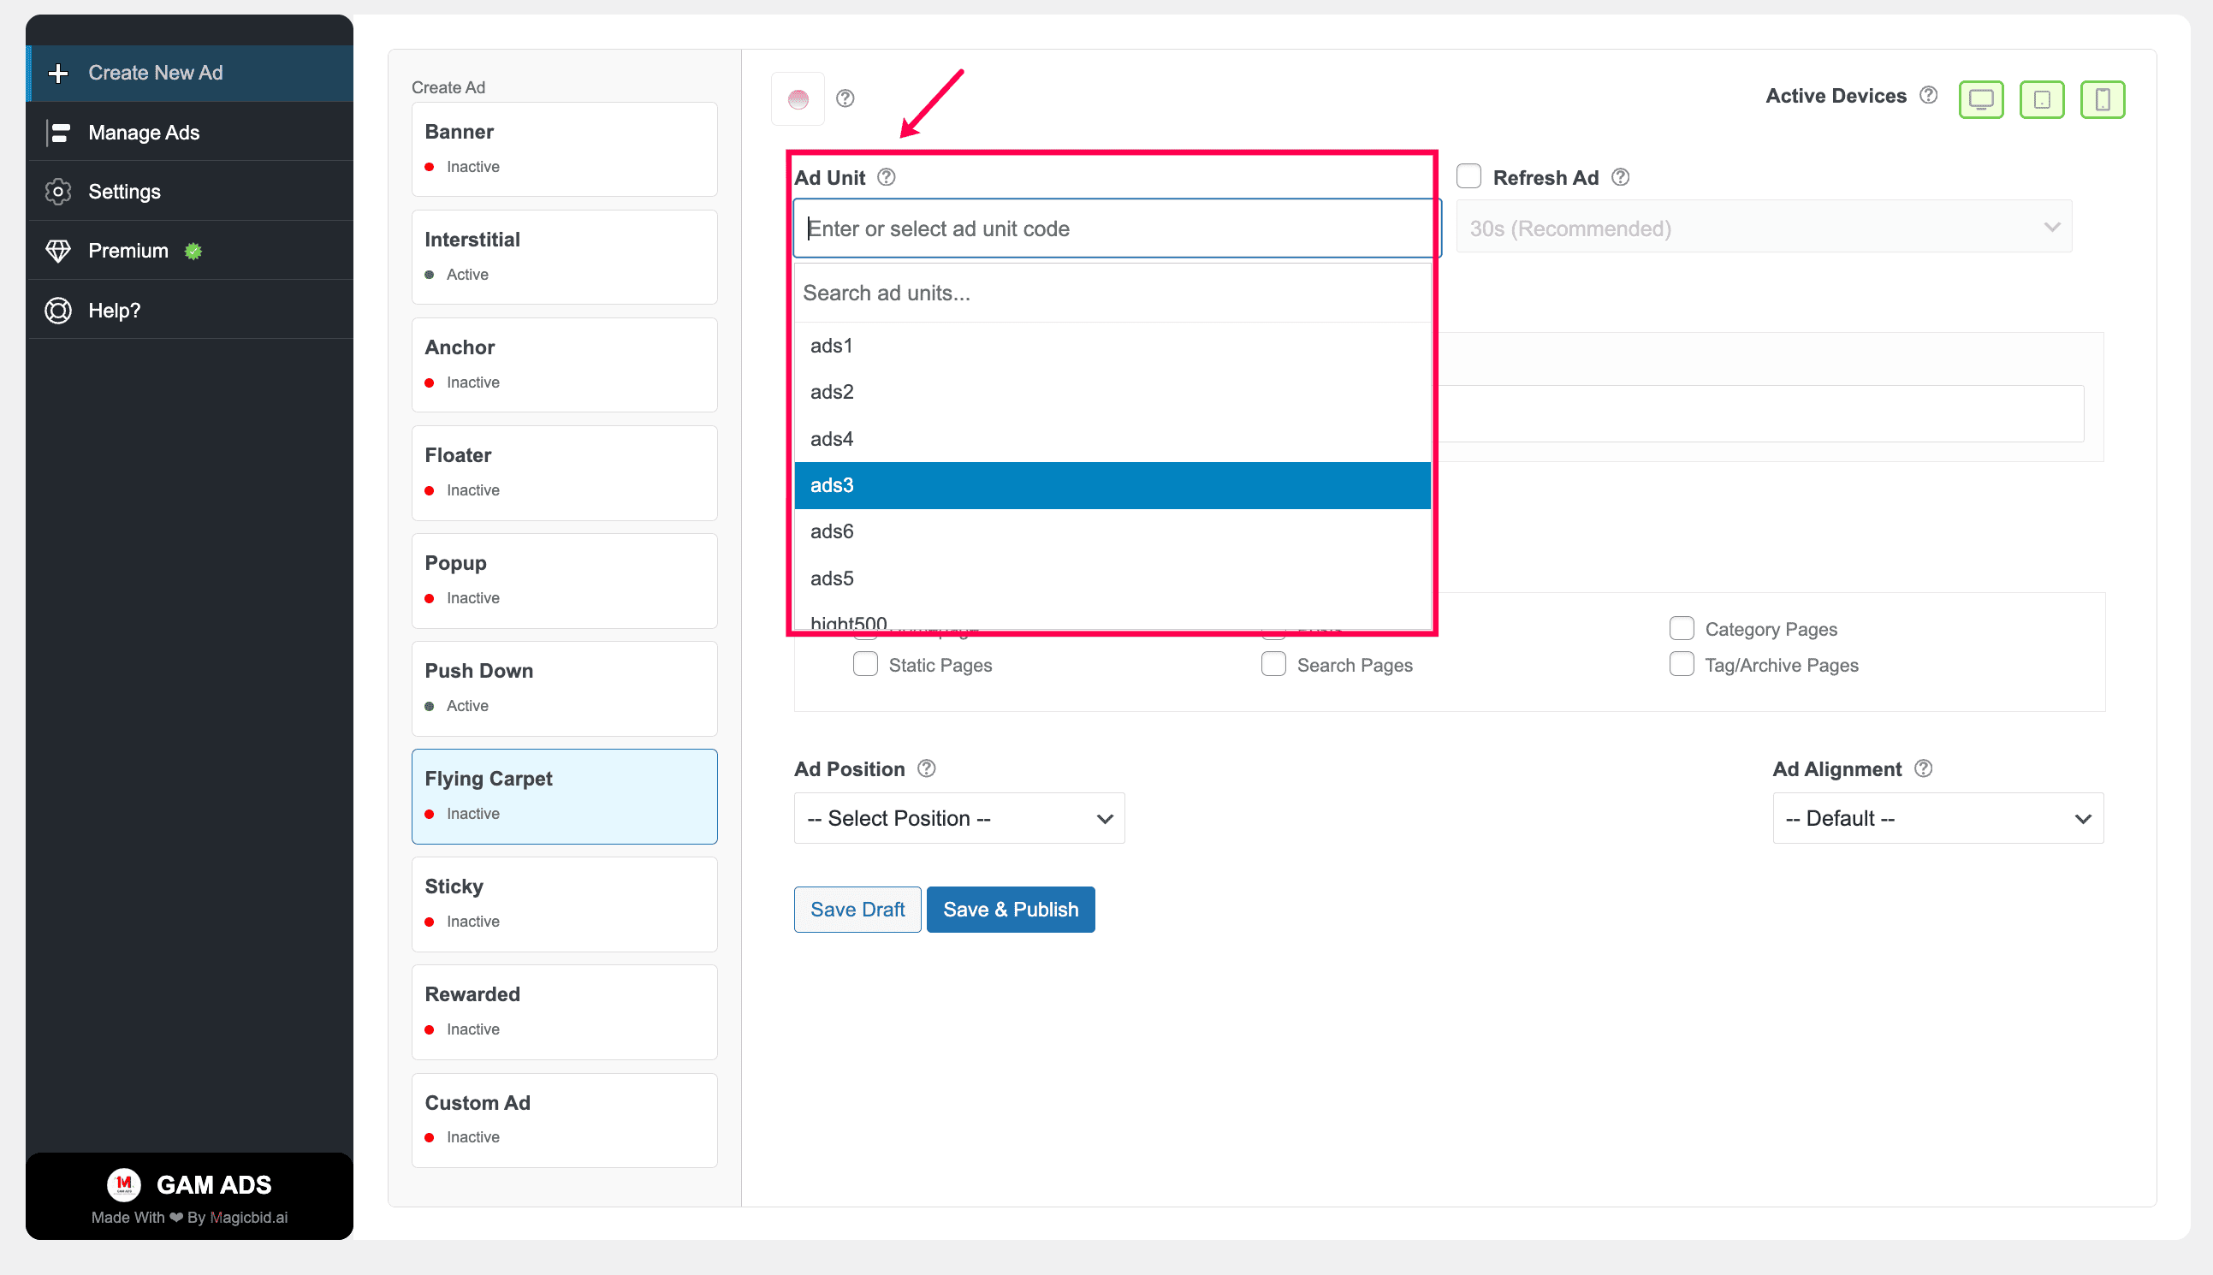Image resolution: width=2213 pixels, height=1275 pixels.
Task: Click the help icon next to Ad Alignment
Action: click(1923, 768)
